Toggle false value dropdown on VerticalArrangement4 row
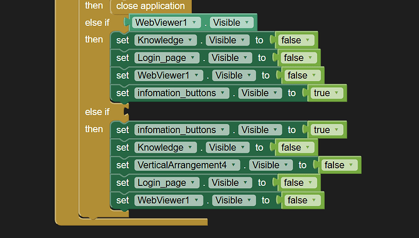Image resolution: width=419 pixels, height=238 pixels. tap(339, 165)
